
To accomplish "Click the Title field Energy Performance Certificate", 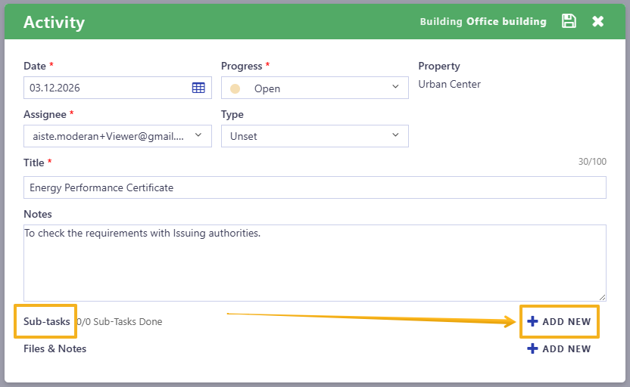I will (314, 187).
